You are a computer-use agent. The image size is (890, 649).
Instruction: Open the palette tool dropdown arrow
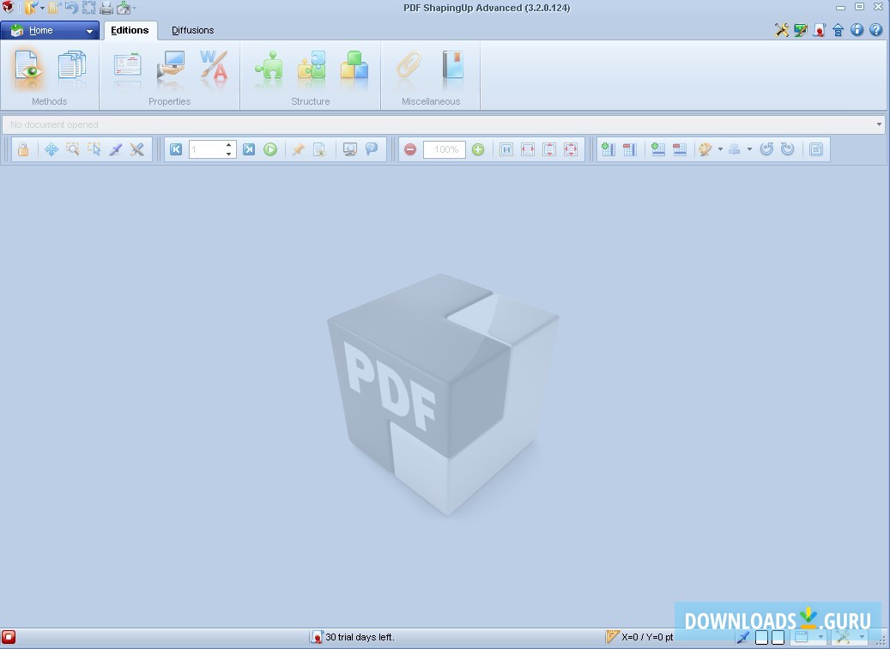[722, 149]
